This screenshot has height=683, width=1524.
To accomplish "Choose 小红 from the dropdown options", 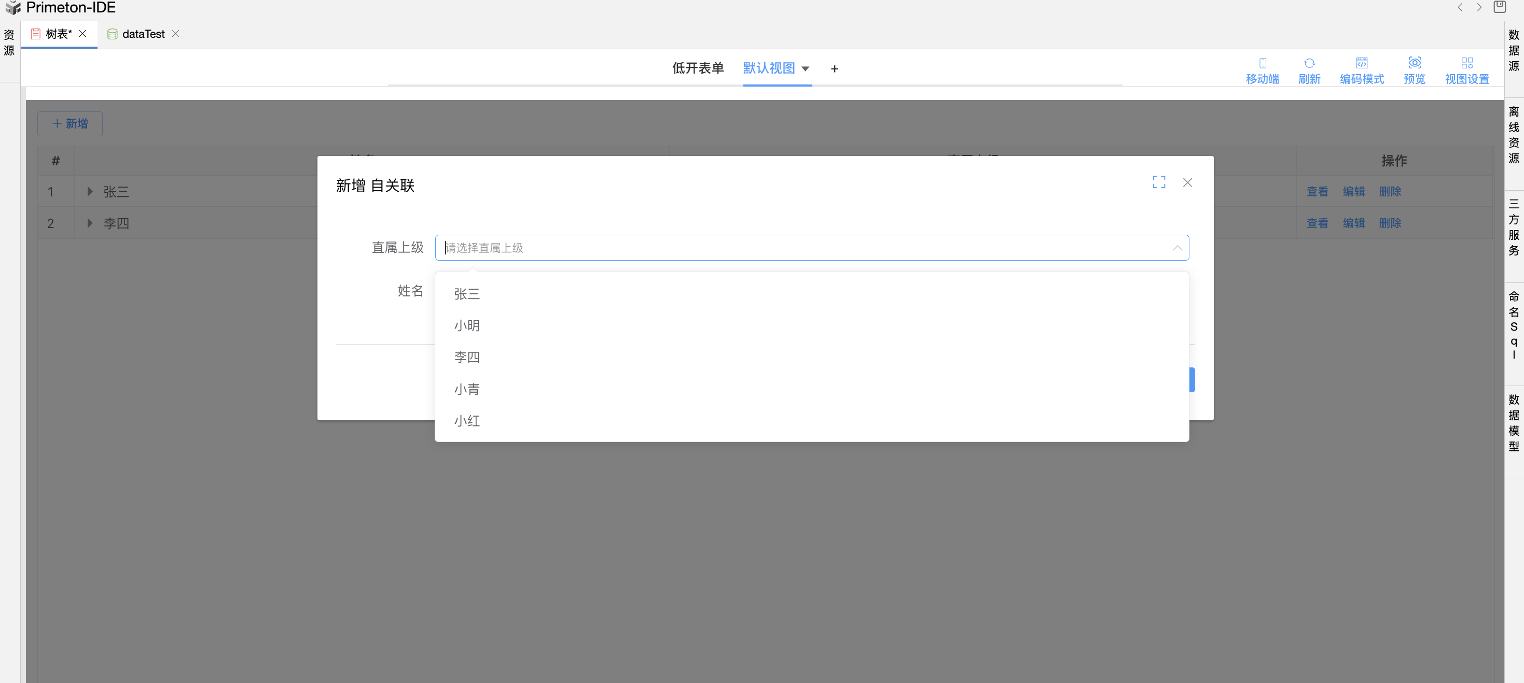I will click(467, 421).
